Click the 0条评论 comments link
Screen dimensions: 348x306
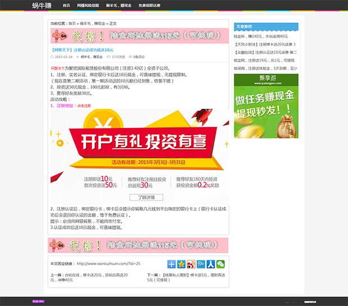tap(139, 57)
